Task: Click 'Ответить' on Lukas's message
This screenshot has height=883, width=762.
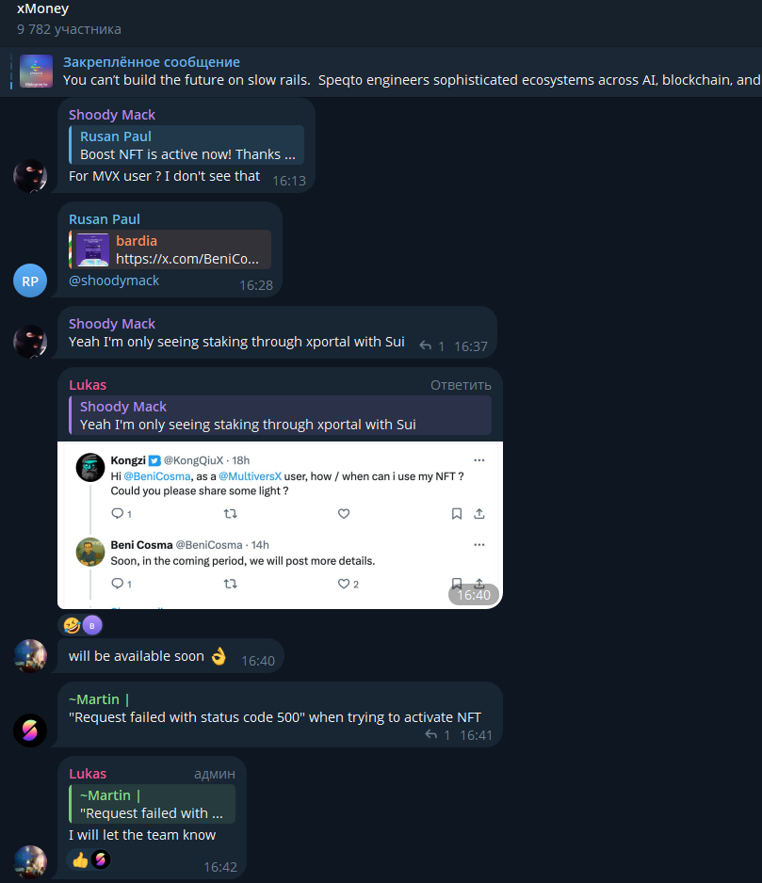Action: pos(461,385)
